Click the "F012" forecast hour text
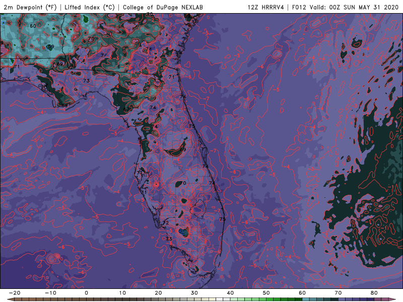Image resolution: width=403 pixels, height=302 pixels. point(299,8)
